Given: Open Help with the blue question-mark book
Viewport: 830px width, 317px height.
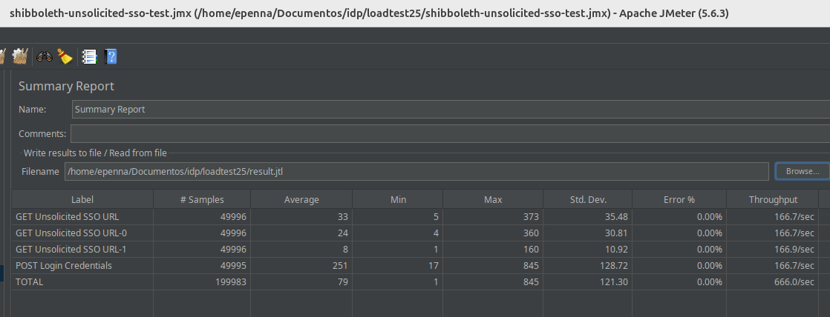Looking at the screenshot, I should point(111,56).
